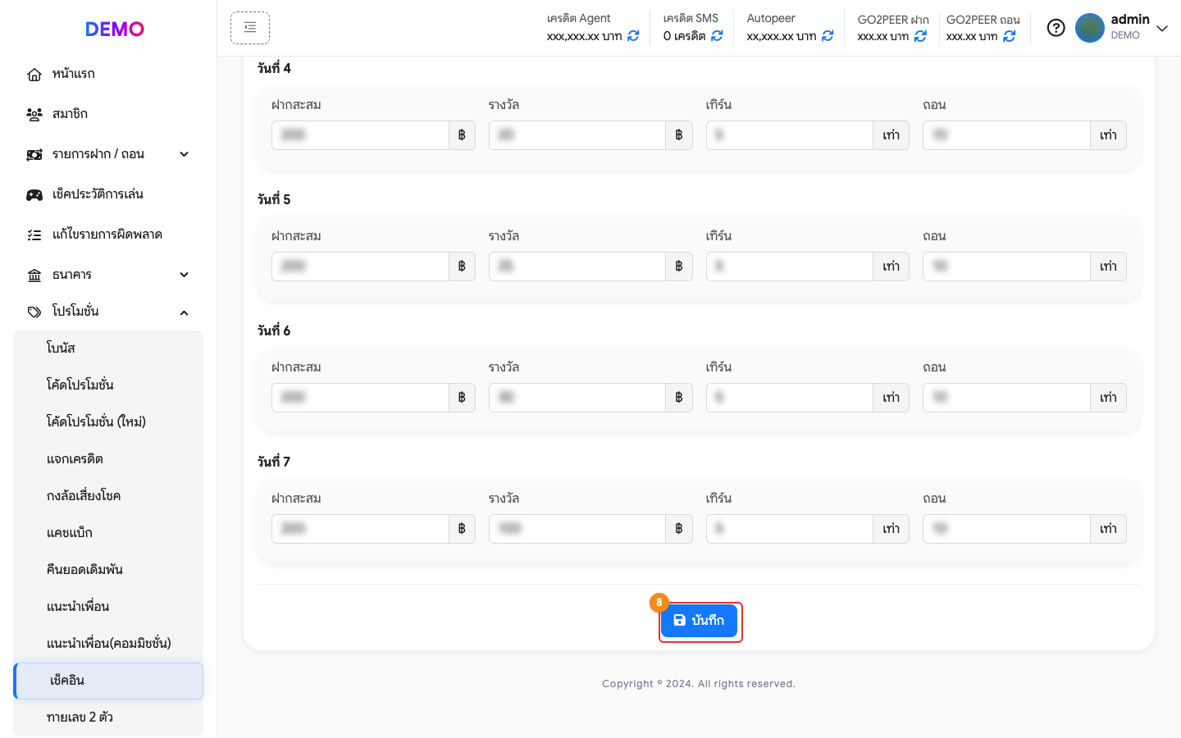This screenshot has height=738, width=1181.
Task: Refresh the Autopeer balance
Action: (x=828, y=36)
